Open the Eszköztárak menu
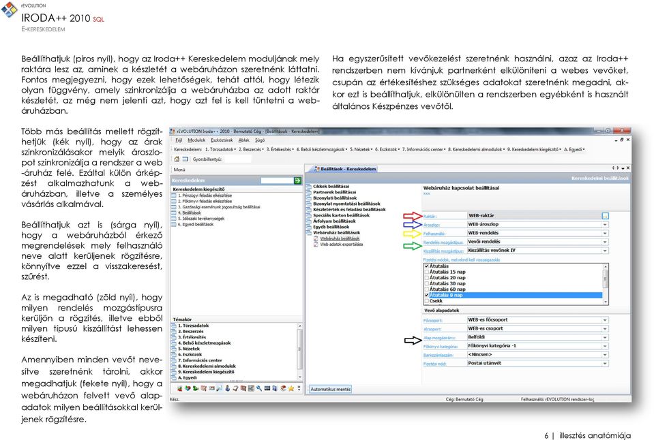Screen dimensions: 654x440 click(x=222, y=140)
